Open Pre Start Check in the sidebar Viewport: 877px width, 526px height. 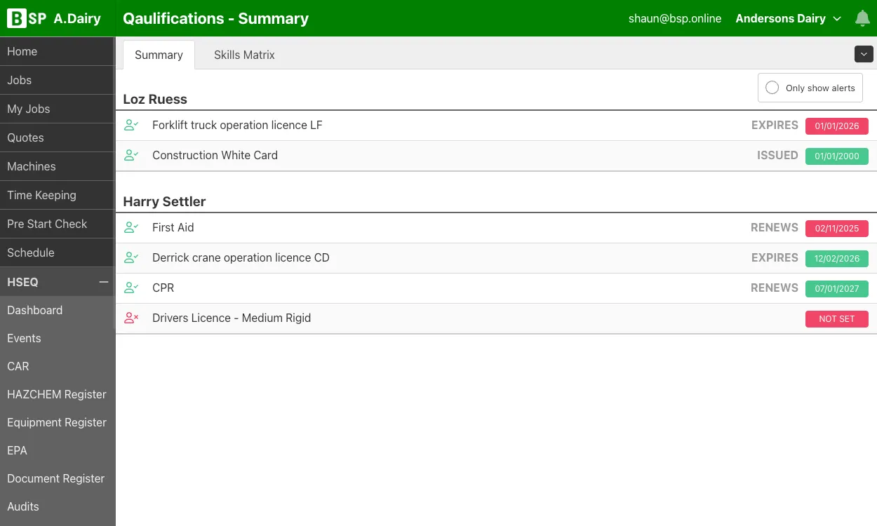[x=58, y=224]
